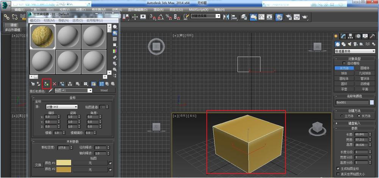379x178 pixels.
Task: Click the 颜色 #1 color swatch
Action: click(64, 163)
